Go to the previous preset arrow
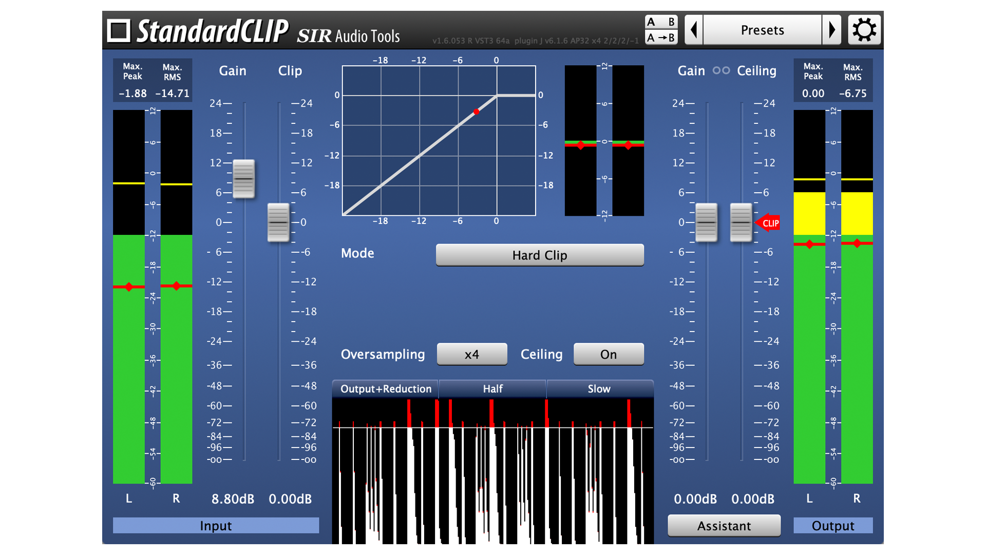This screenshot has width=986, height=555. click(694, 30)
